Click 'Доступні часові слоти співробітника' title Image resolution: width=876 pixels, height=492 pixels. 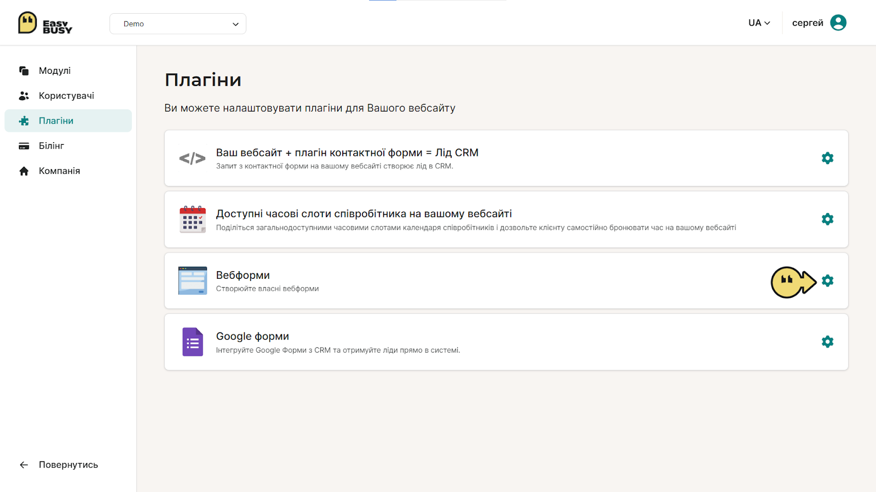pos(364,214)
